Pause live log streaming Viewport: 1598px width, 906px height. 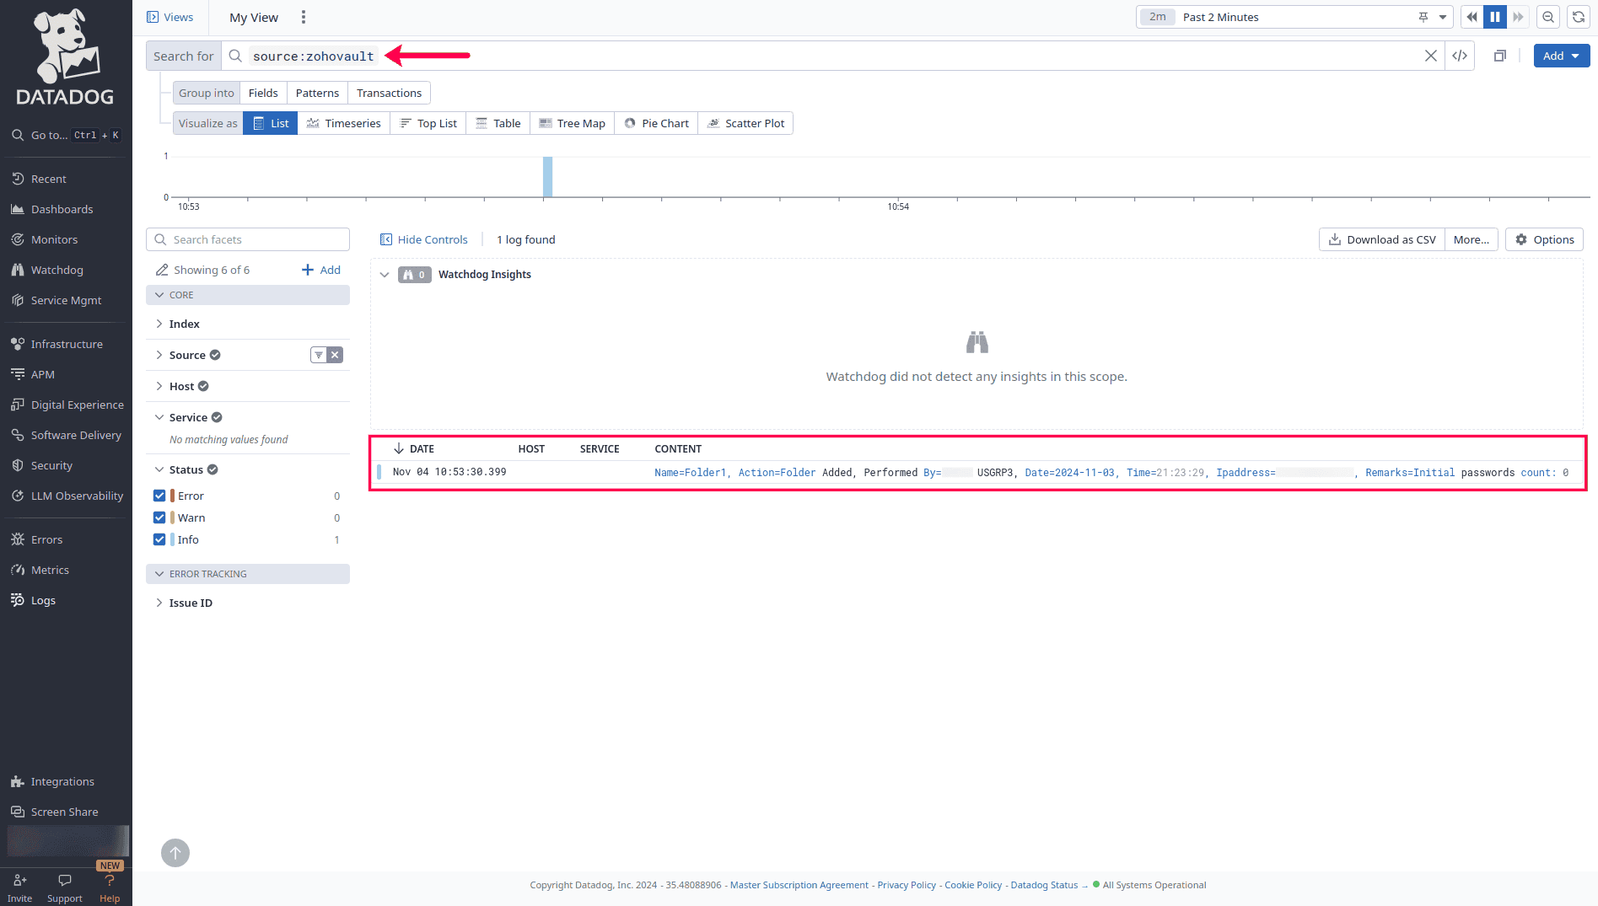1495,17
